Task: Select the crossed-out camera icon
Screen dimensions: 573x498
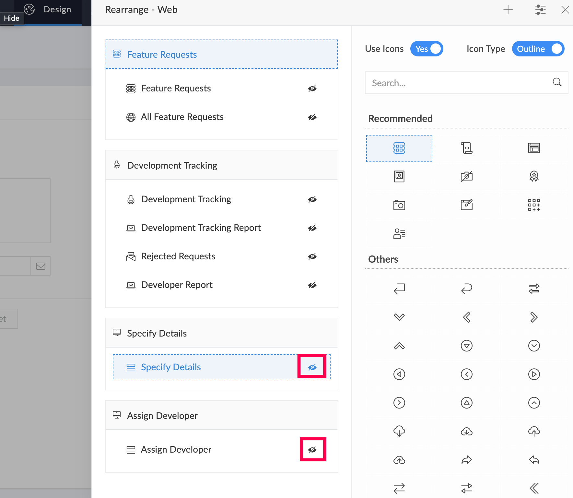Action: [x=467, y=176]
